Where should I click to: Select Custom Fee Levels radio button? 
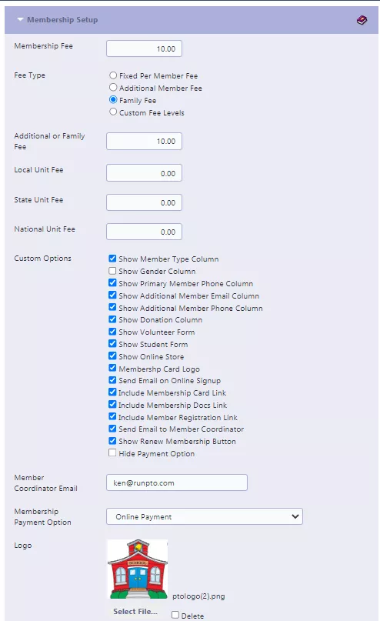113,112
